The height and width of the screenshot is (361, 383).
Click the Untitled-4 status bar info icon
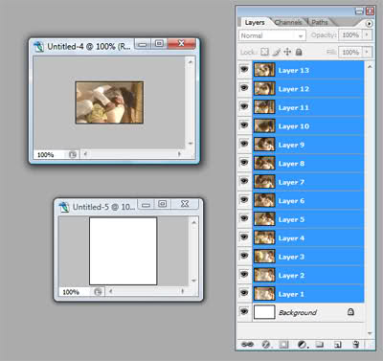73,155
